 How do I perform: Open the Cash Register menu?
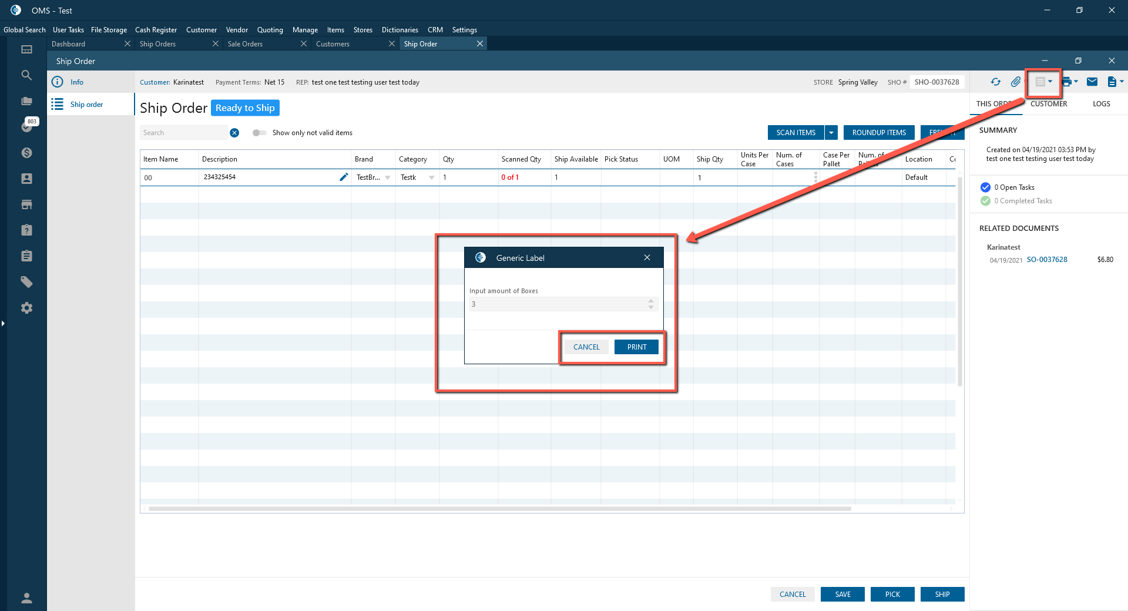tap(156, 30)
